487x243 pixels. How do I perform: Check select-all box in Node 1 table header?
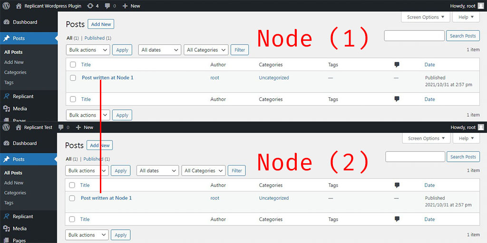tap(73, 65)
